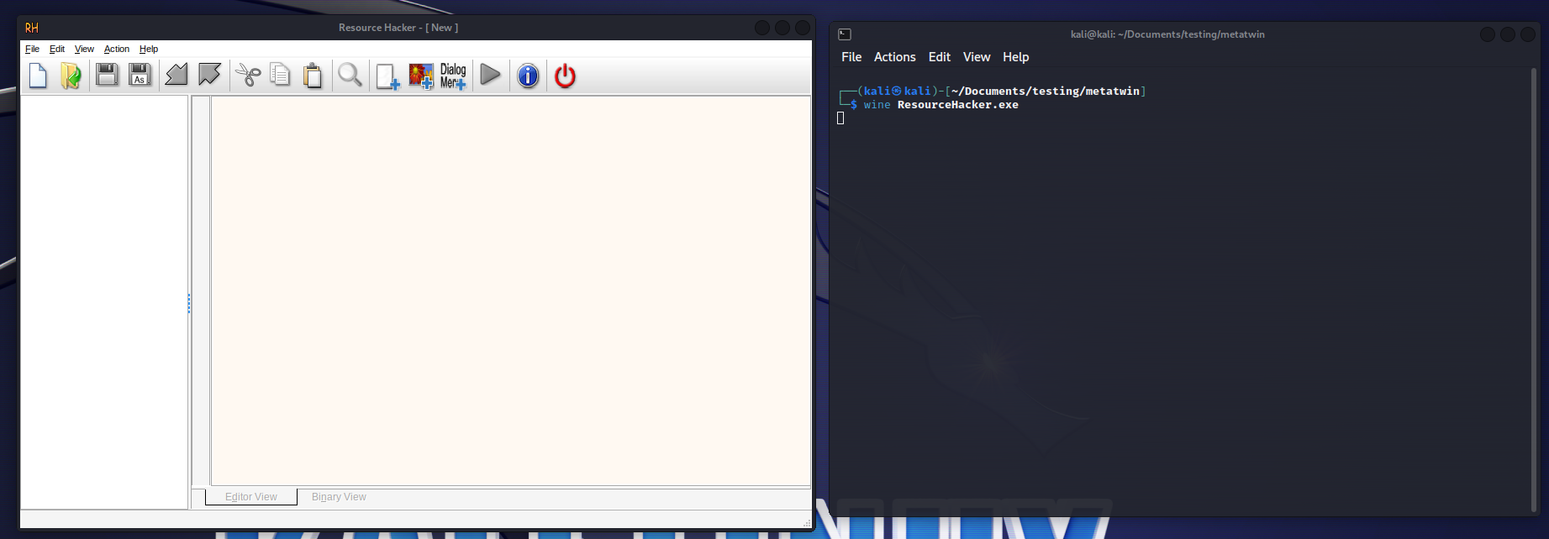Click the terminal vertical scrollbar
This screenshot has width=1549, height=539.
click(x=1534, y=290)
